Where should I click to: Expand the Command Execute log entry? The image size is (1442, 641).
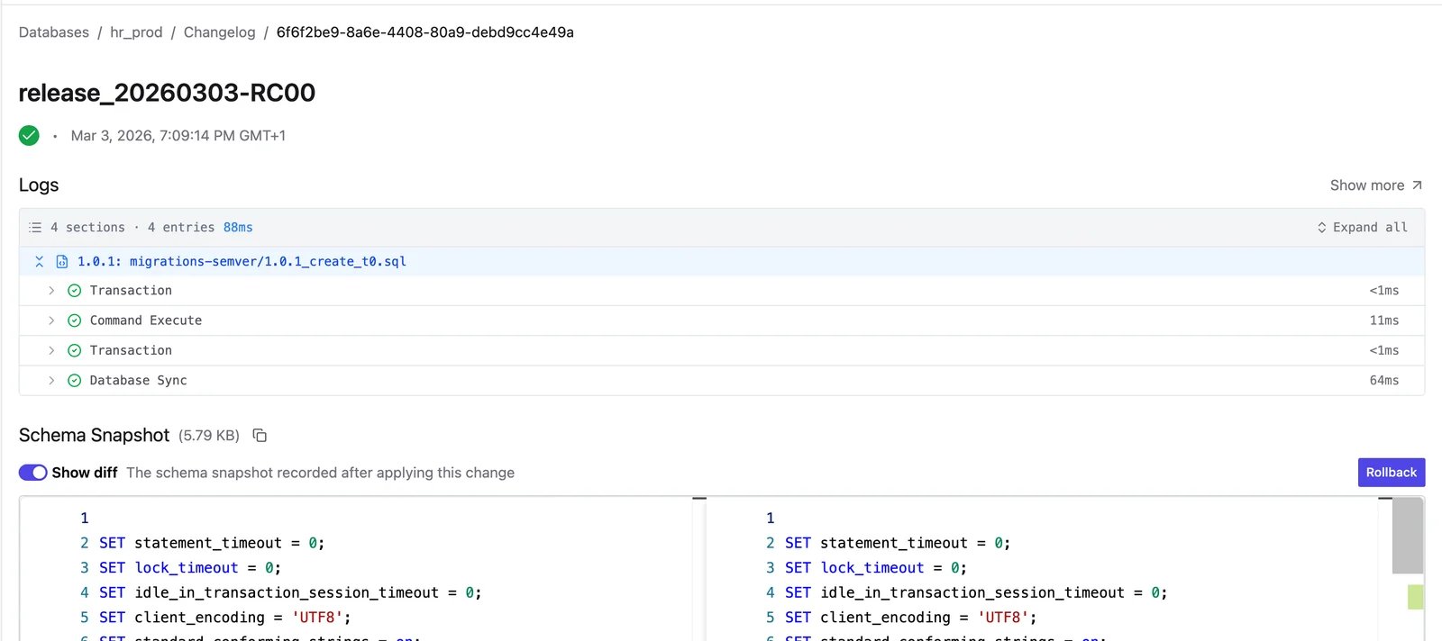[x=51, y=320]
